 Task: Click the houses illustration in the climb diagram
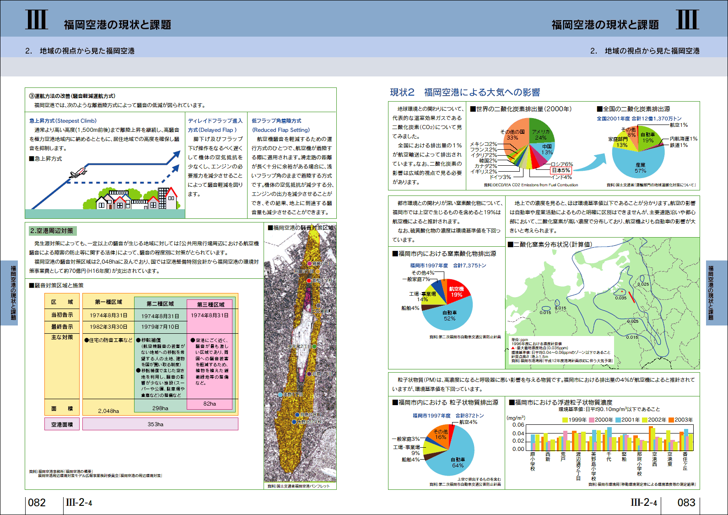point(131,199)
